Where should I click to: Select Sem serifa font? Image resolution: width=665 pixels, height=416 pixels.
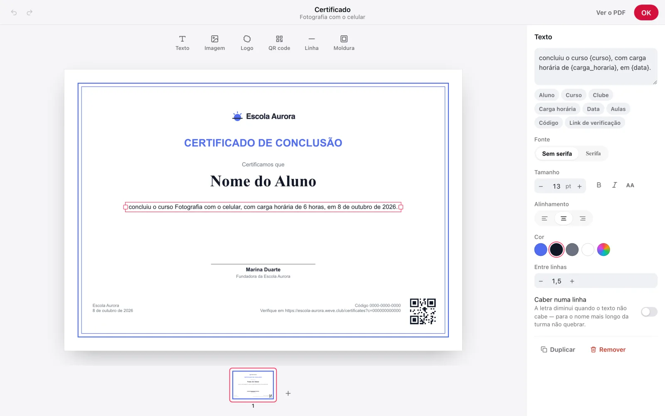[x=557, y=154]
